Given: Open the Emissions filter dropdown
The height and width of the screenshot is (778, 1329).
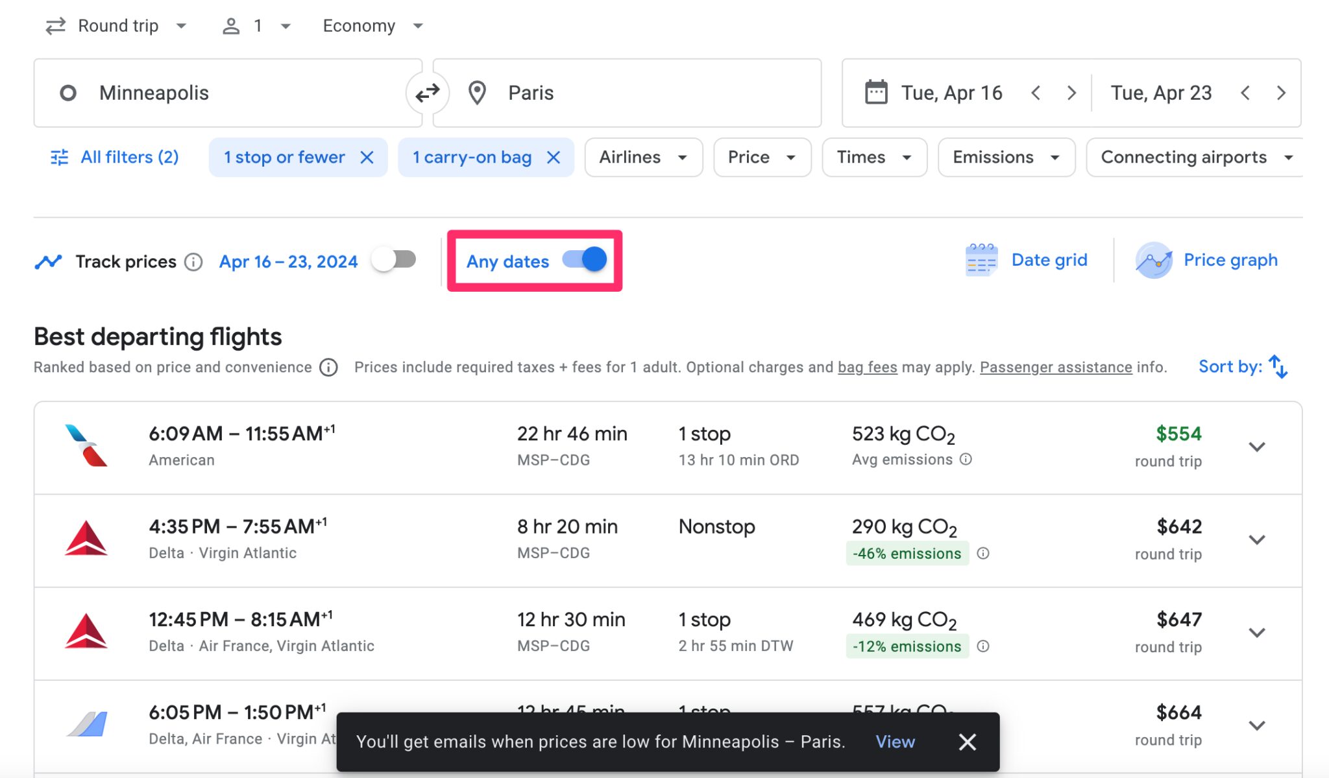Looking at the screenshot, I should coord(1006,157).
